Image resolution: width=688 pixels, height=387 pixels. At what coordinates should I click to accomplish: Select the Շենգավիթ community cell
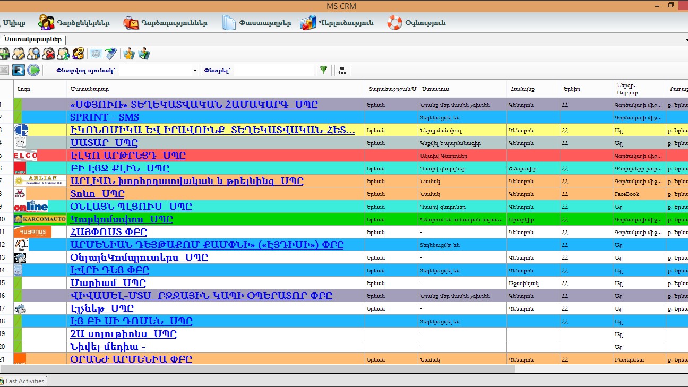pos(533,168)
